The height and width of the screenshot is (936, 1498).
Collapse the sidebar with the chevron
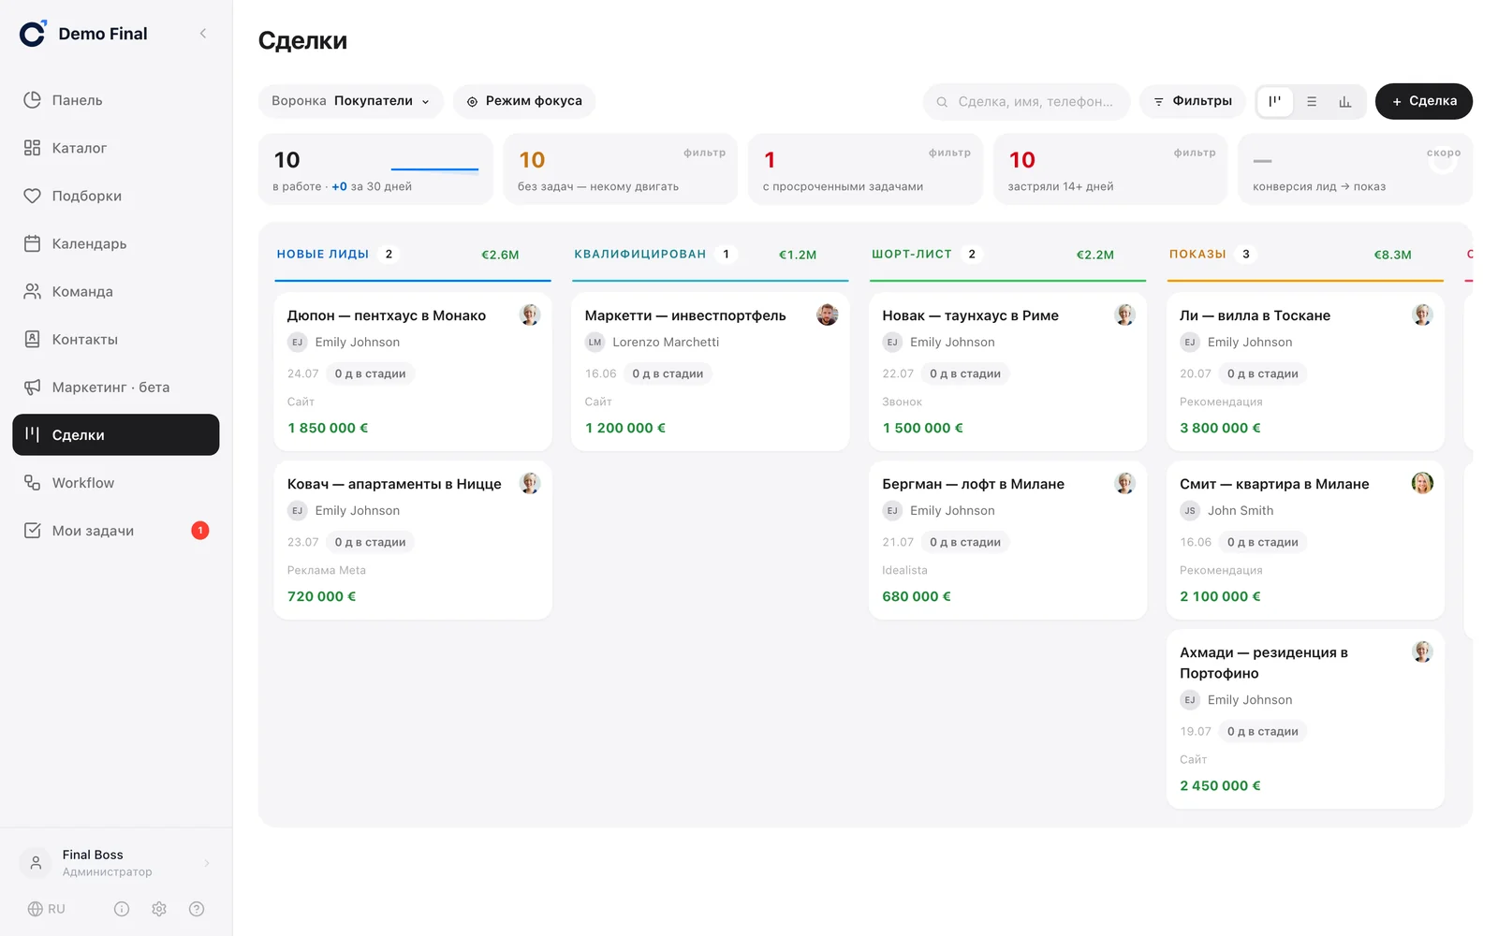point(203,34)
